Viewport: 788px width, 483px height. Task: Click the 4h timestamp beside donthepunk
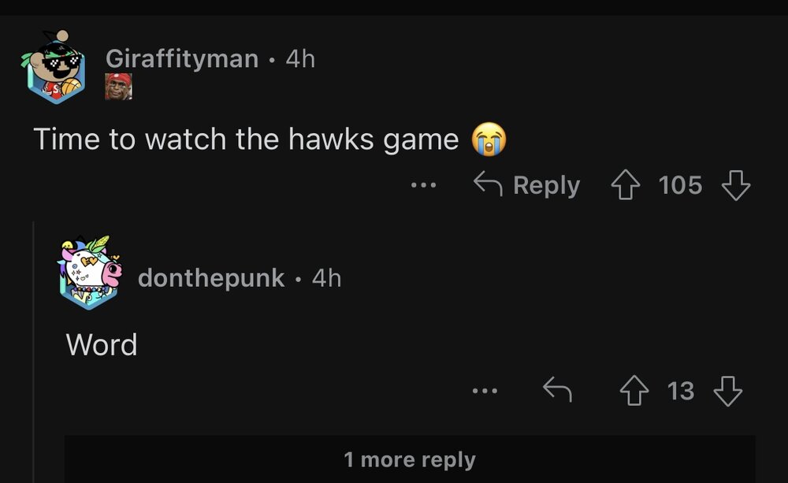pyautogui.click(x=327, y=277)
